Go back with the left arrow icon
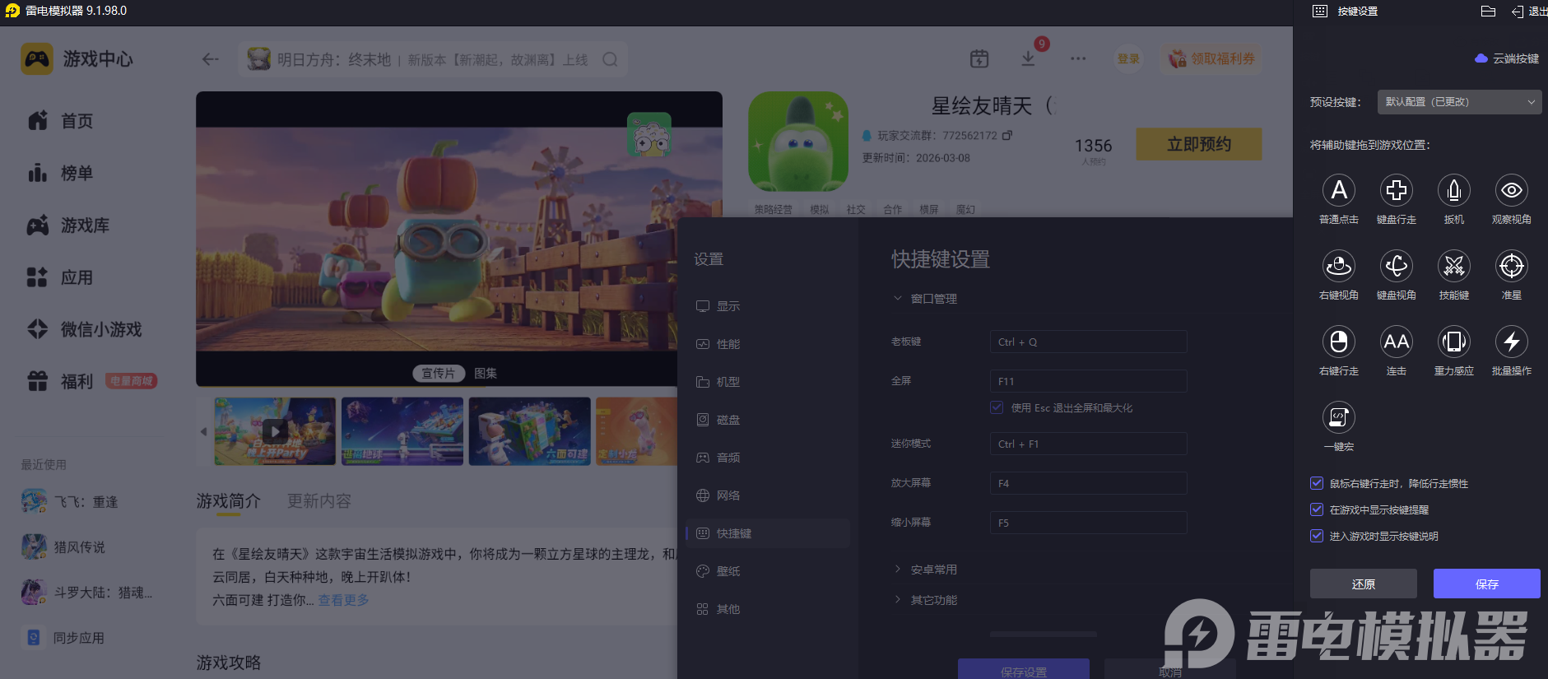1548x679 pixels. 211,59
